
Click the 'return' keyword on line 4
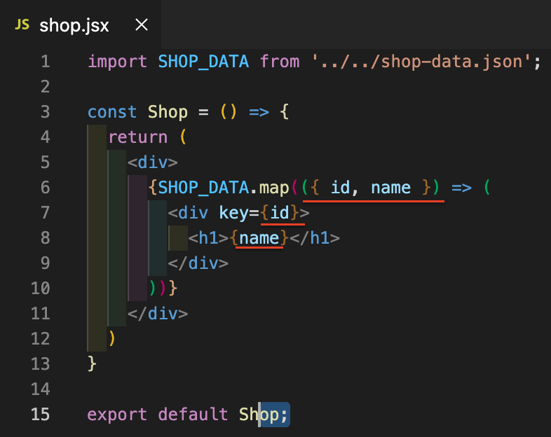[x=137, y=137]
